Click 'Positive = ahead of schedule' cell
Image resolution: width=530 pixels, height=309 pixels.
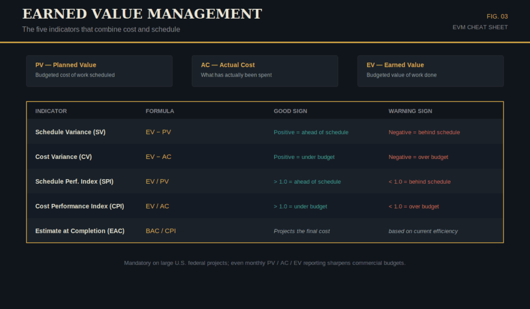pos(311,133)
